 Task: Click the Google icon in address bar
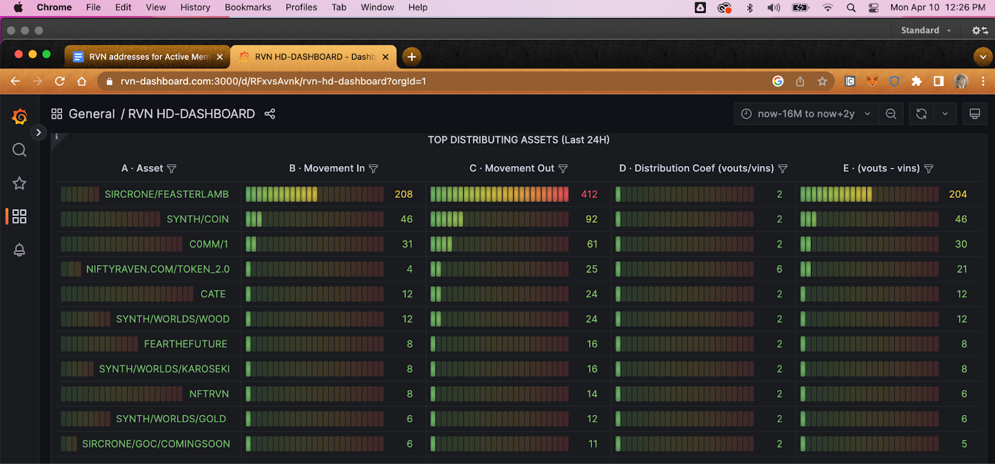pyautogui.click(x=778, y=81)
